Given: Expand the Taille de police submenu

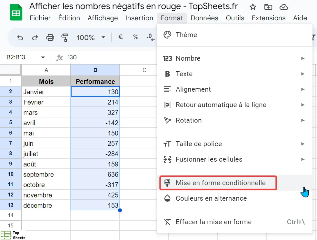Looking at the screenshot, I should pyautogui.click(x=235, y=144).
